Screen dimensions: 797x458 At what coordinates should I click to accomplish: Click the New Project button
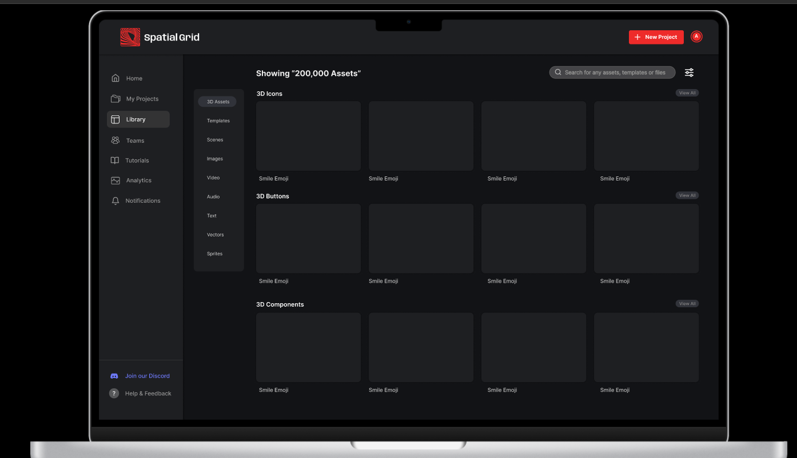click(656, 37)
